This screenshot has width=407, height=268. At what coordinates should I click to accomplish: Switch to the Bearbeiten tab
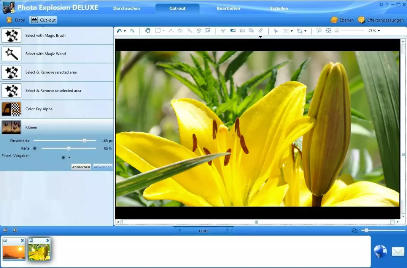coord(229,8)
